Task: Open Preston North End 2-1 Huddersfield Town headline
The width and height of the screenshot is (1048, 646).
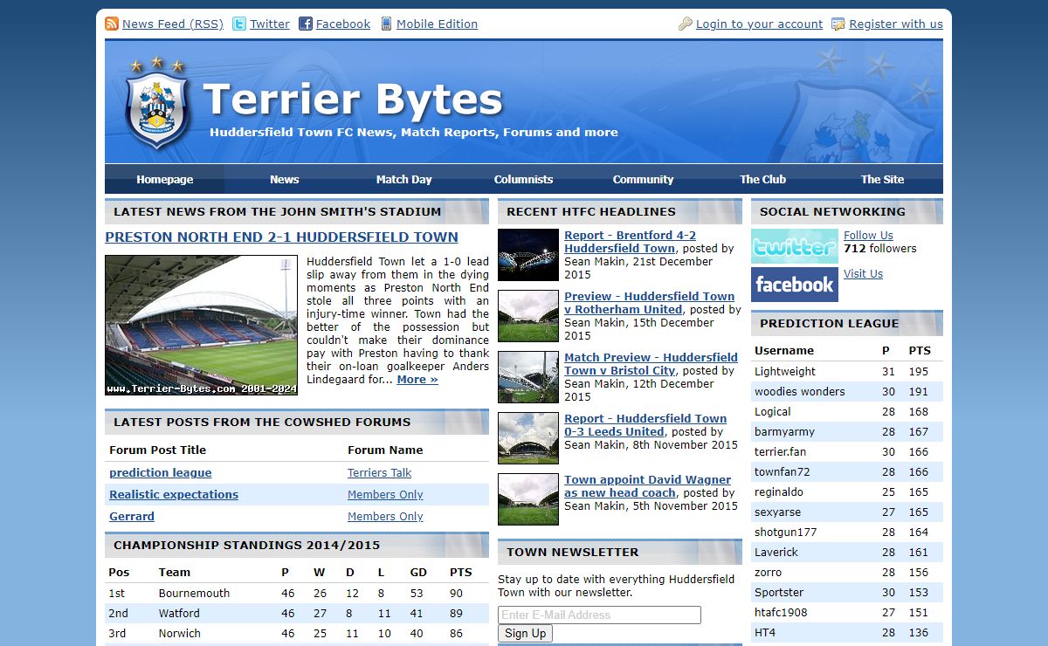Action: point(281,237)
